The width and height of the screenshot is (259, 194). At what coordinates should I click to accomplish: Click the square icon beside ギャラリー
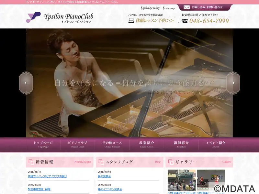tap(171, 162)
